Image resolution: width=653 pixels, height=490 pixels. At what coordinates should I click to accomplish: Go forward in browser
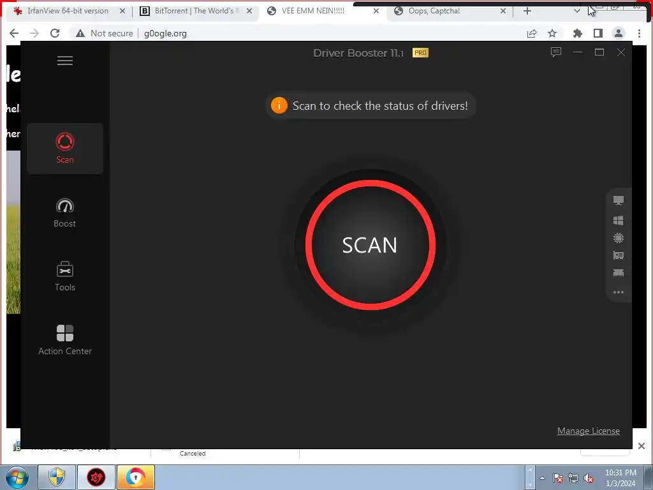point(34,33)
